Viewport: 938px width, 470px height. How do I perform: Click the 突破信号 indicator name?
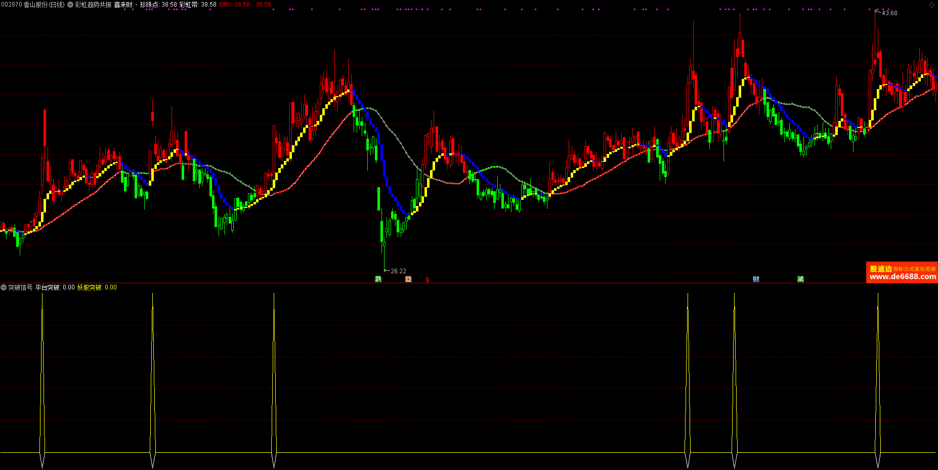click(x=20, y=287)
